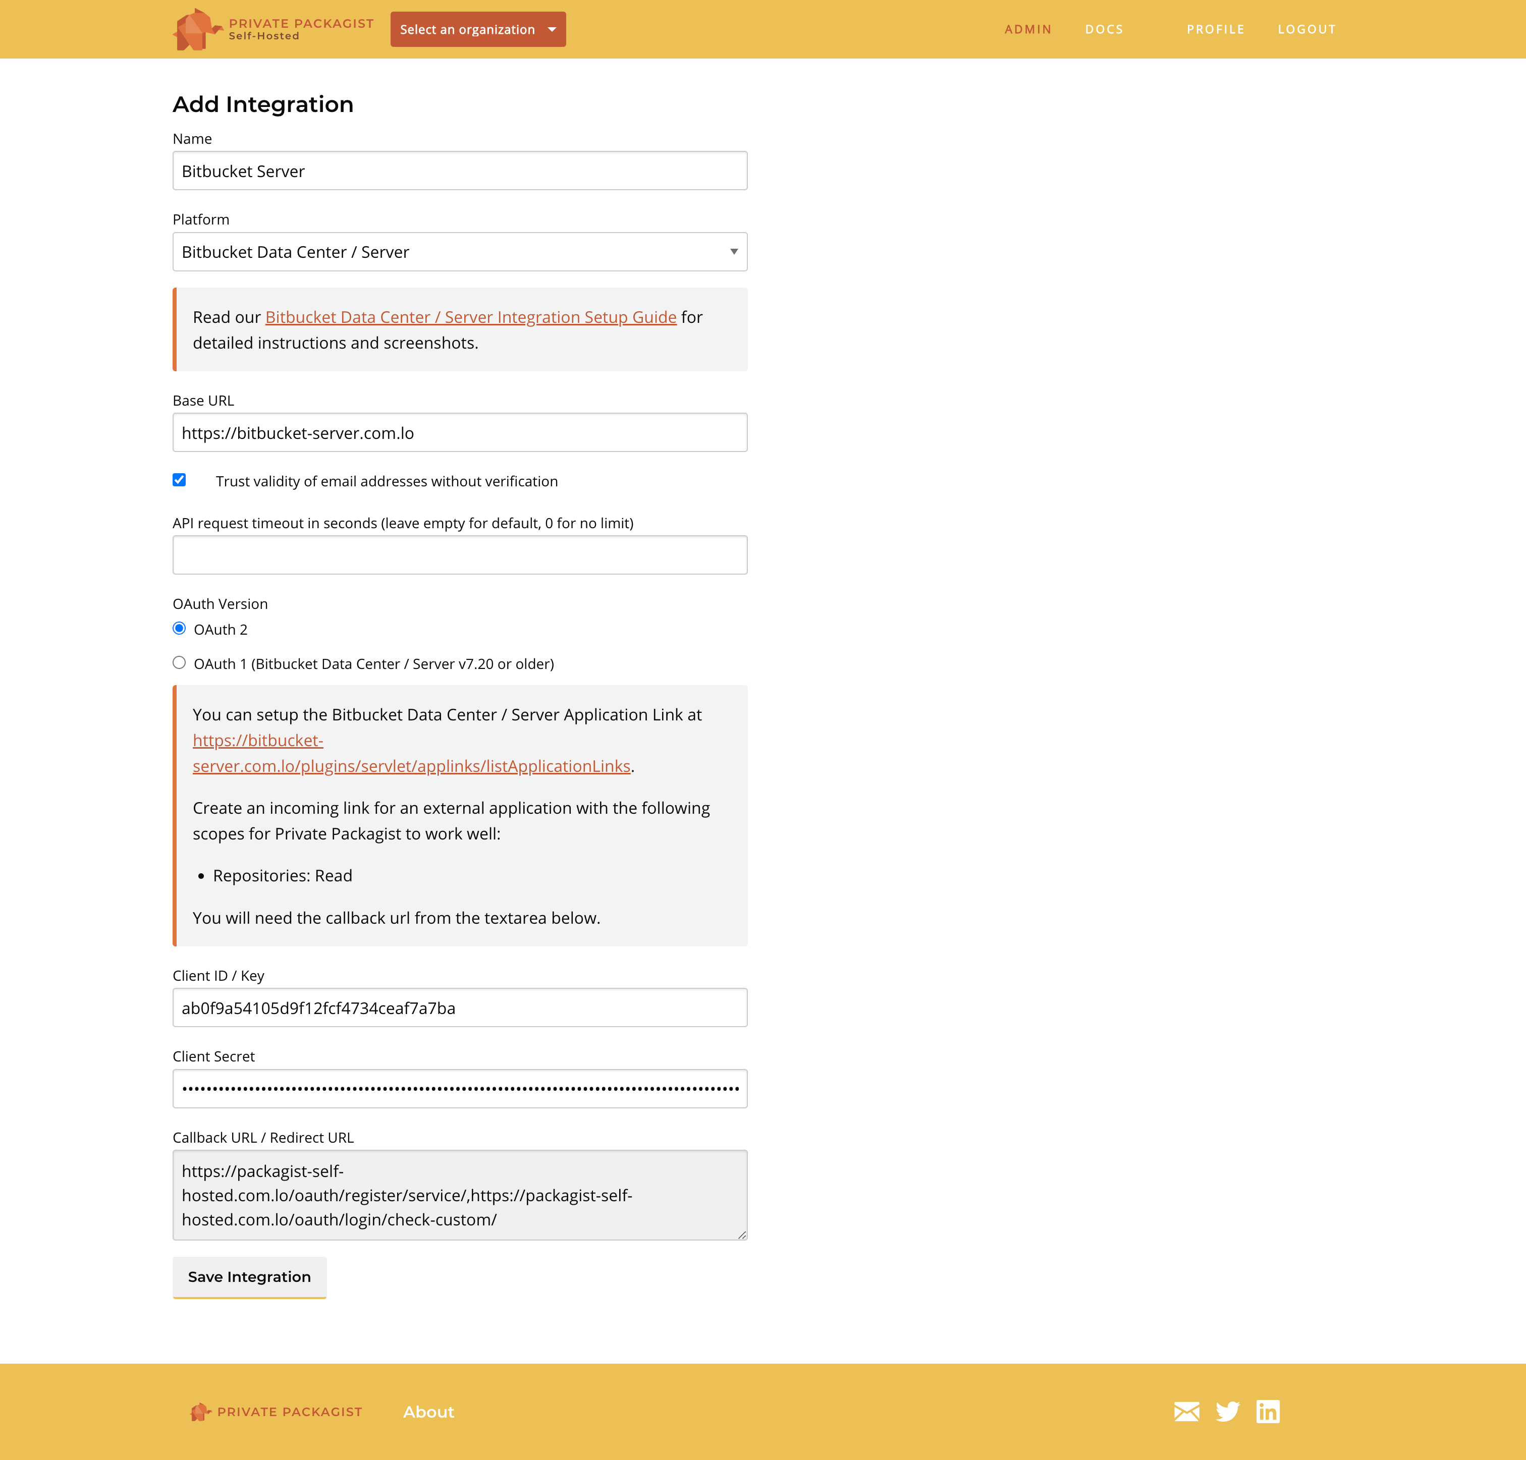Open the Profile menu item
Screen dimensions: 1526x1460
coord(1215,30)
